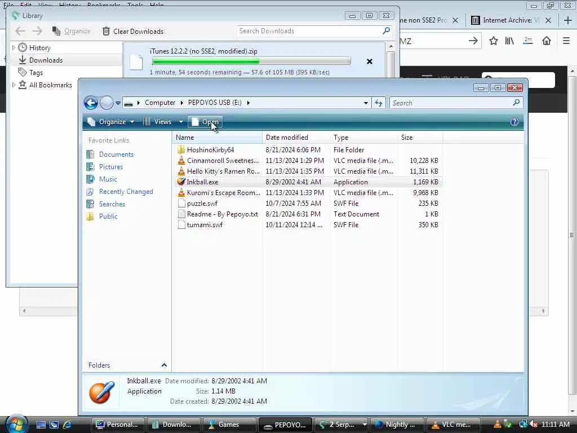Open Recently Changed favorite link
The image size is (577, 433).
click(126, 192)
